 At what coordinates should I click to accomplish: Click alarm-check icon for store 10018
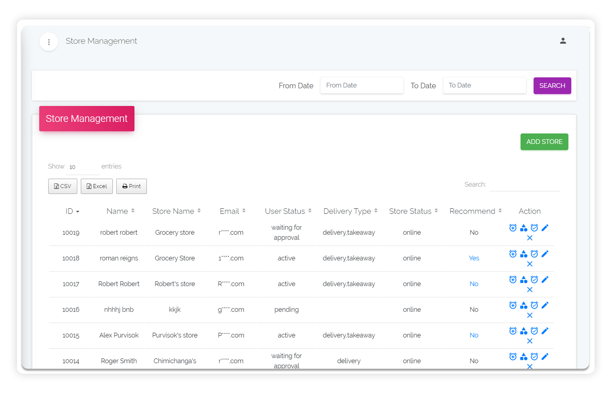coord(534,254)
